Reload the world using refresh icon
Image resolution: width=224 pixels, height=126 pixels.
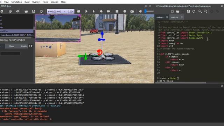(41, 11)
